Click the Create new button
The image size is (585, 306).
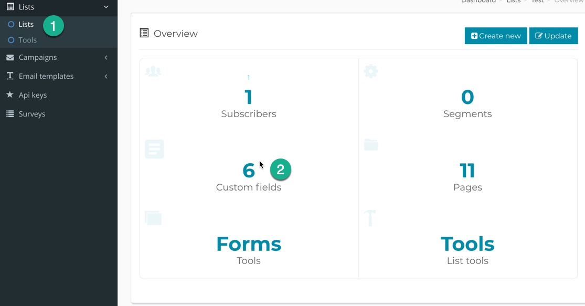[x=496, y=36]
